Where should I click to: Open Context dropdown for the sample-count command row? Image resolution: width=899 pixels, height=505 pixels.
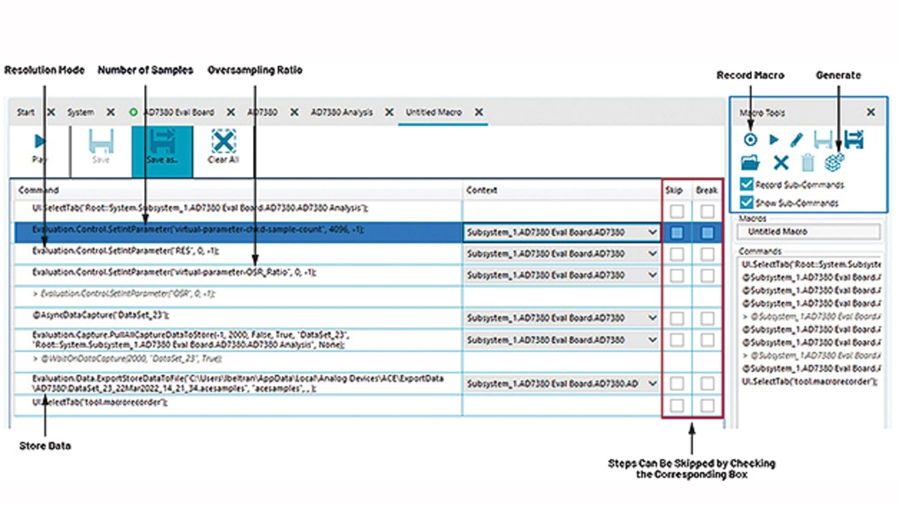pos(652,232)
